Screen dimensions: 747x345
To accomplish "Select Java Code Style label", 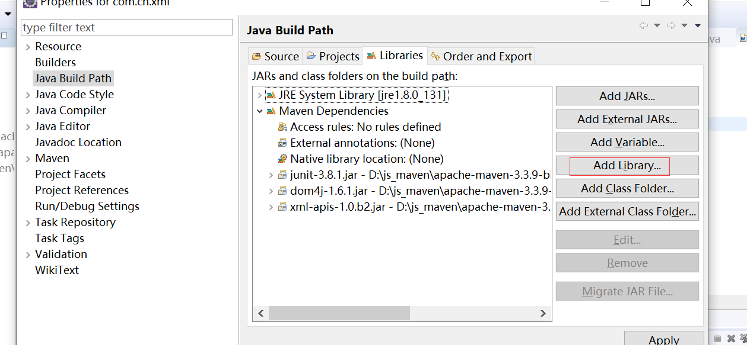I will pos(74,94).
